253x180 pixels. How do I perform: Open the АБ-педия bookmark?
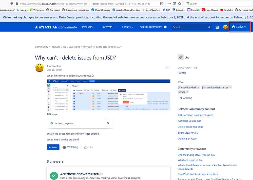tap(53, 10)
